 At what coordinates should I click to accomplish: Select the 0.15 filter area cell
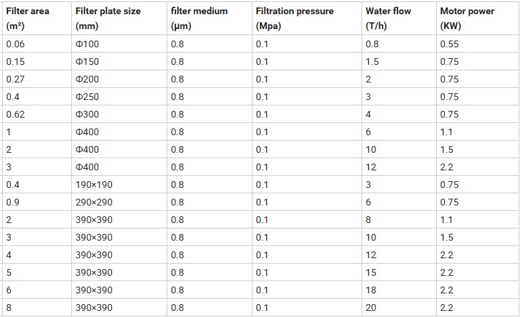point(15,62)
